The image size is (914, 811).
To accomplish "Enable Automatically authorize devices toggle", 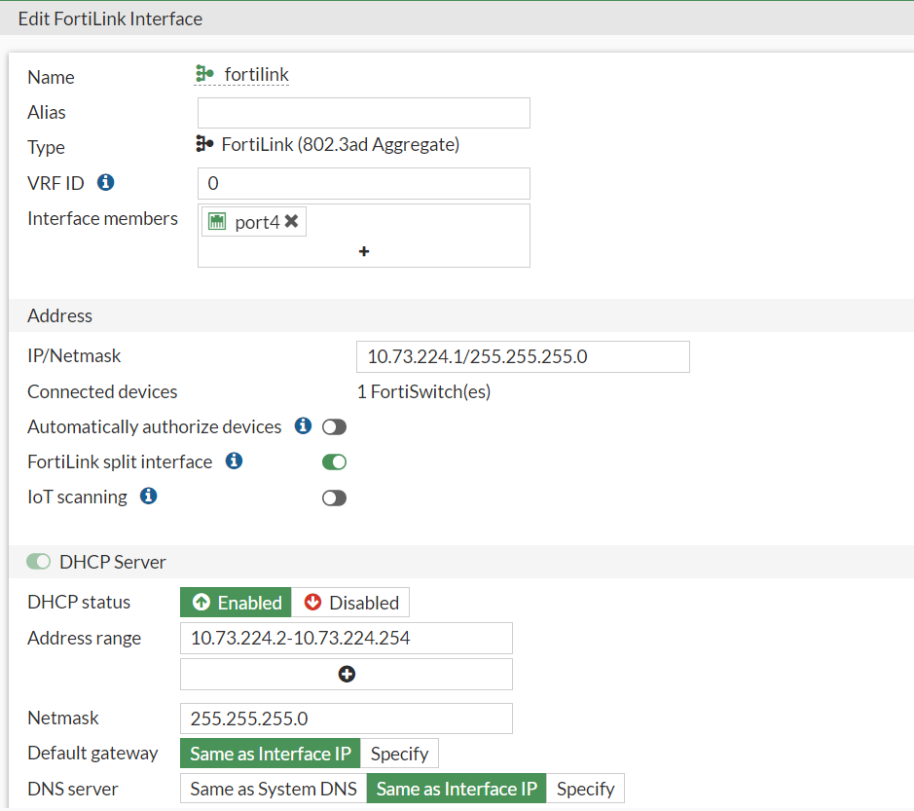I will point(334,427).
